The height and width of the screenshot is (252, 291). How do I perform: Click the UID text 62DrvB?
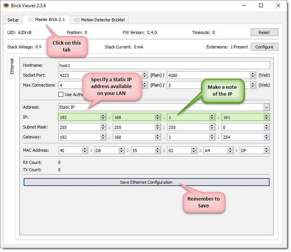[25, 32]
